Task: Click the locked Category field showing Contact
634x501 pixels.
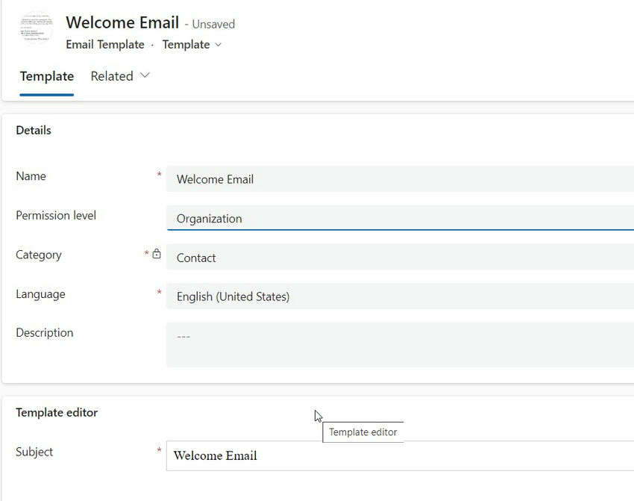Action: click(400, 258)
